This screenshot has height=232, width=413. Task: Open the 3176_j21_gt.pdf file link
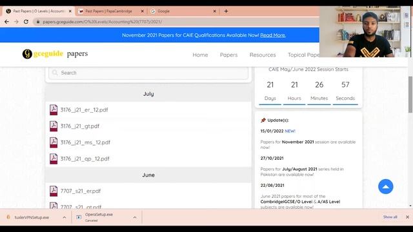pos(80,126)
